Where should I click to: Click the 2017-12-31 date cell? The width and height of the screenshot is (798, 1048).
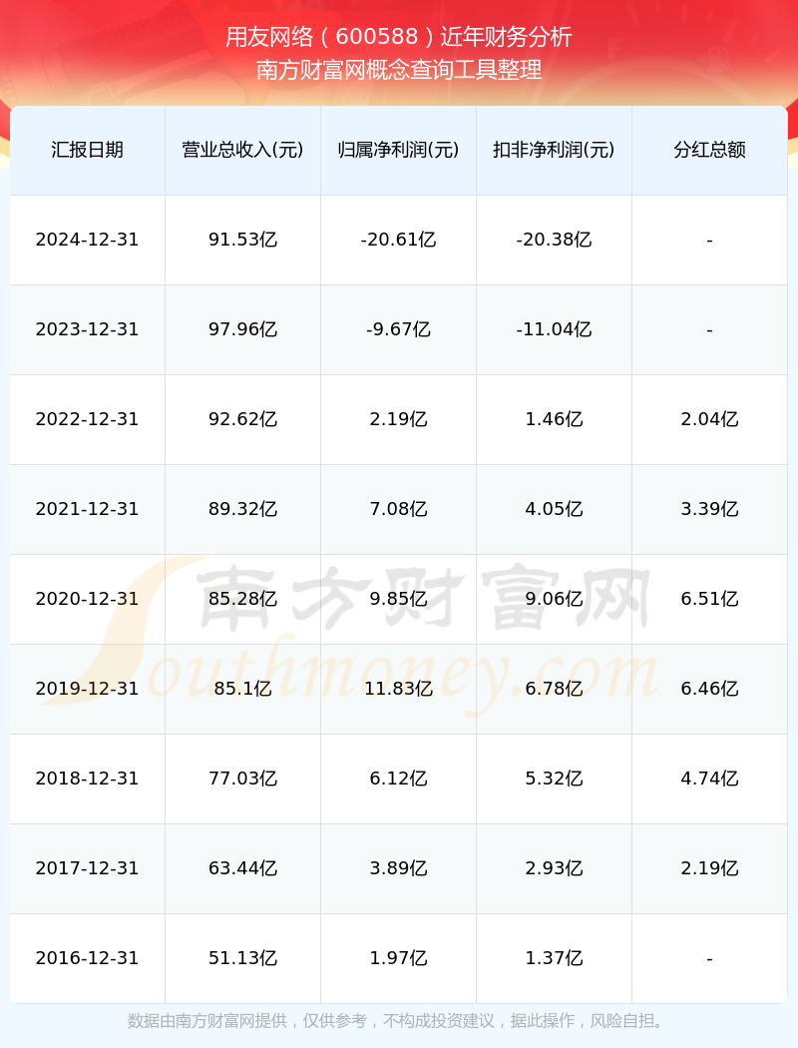[87, 868]
